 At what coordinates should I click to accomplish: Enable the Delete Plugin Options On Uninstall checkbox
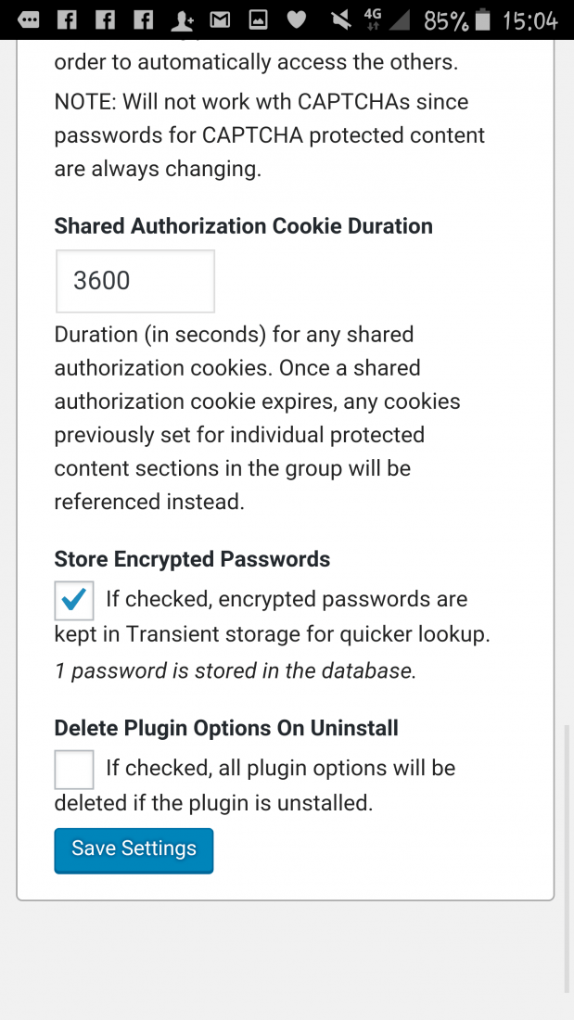click(x=74, y=770)
